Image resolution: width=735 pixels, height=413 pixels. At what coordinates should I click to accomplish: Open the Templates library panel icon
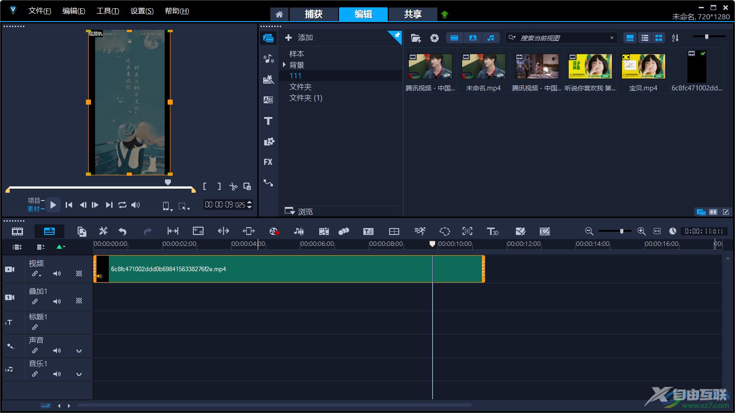click(268, 79)
